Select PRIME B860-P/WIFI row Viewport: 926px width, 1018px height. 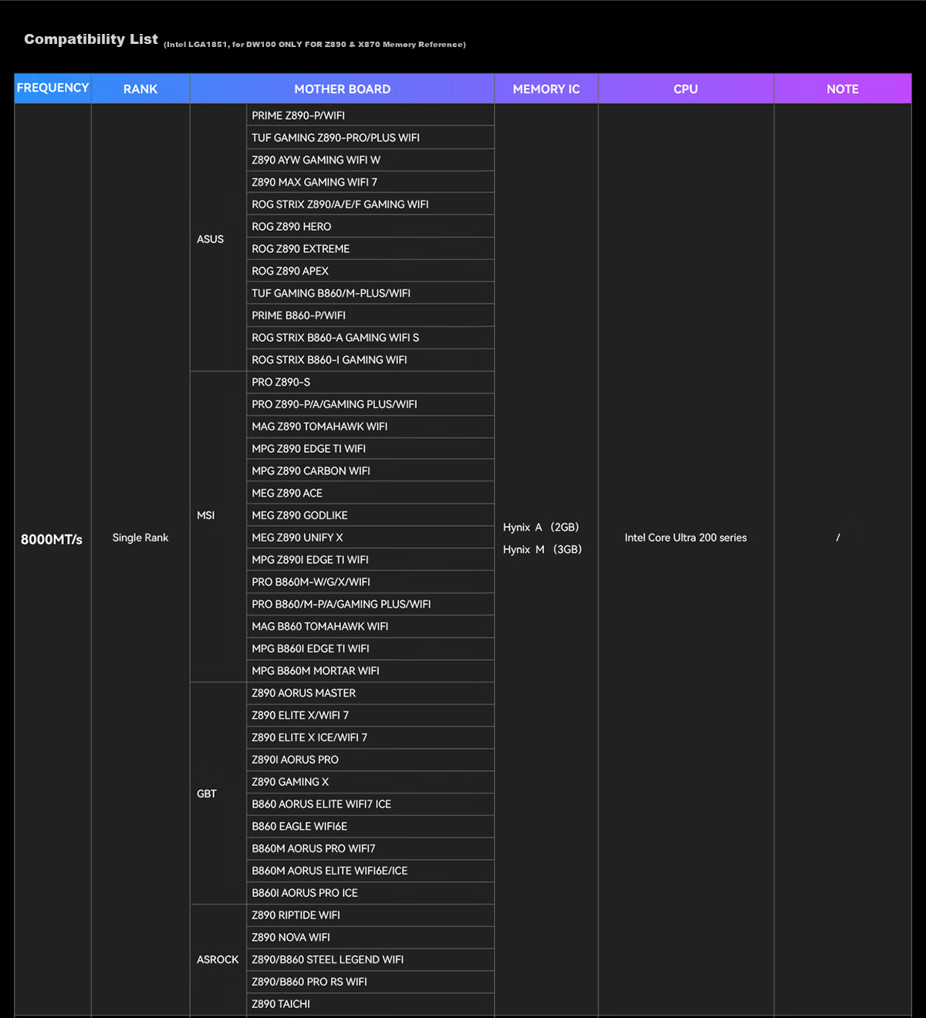pyautogui.click(x=370, y=315)
